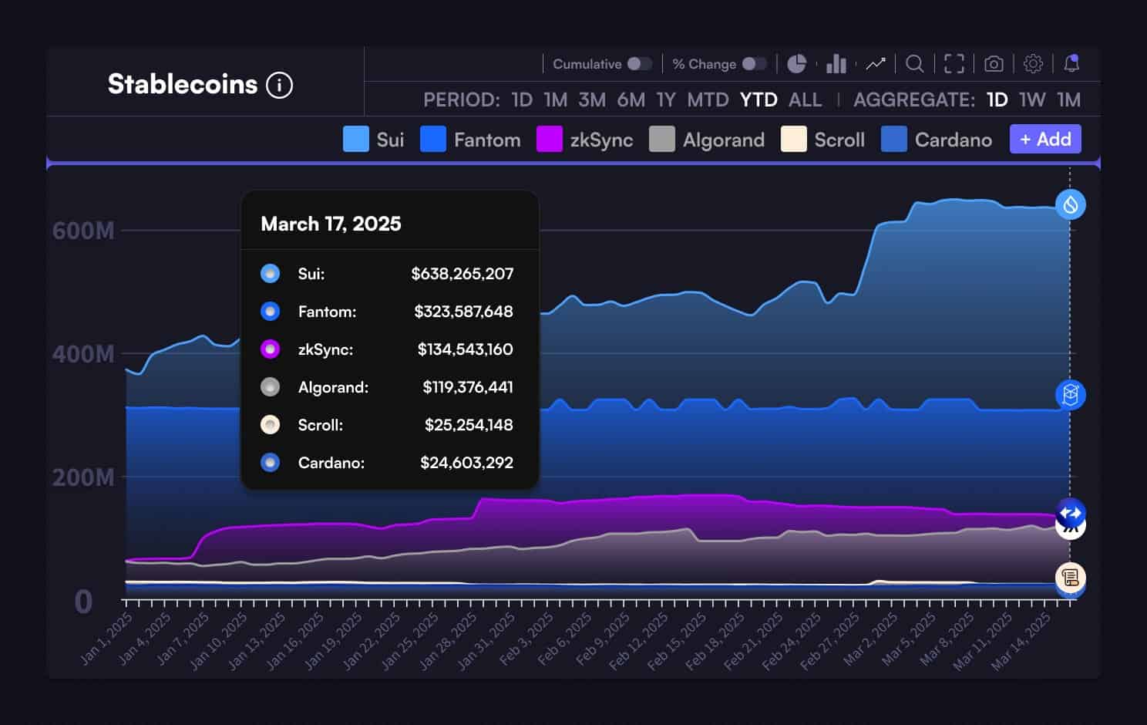Open the pie chart view icon

point(798,63)
